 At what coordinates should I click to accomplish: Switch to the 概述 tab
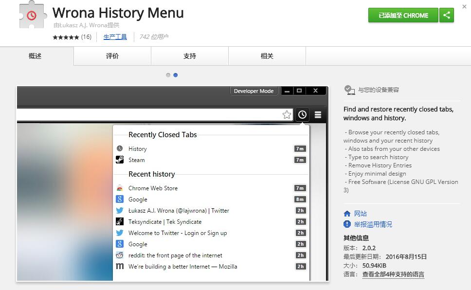click(35, 56)
